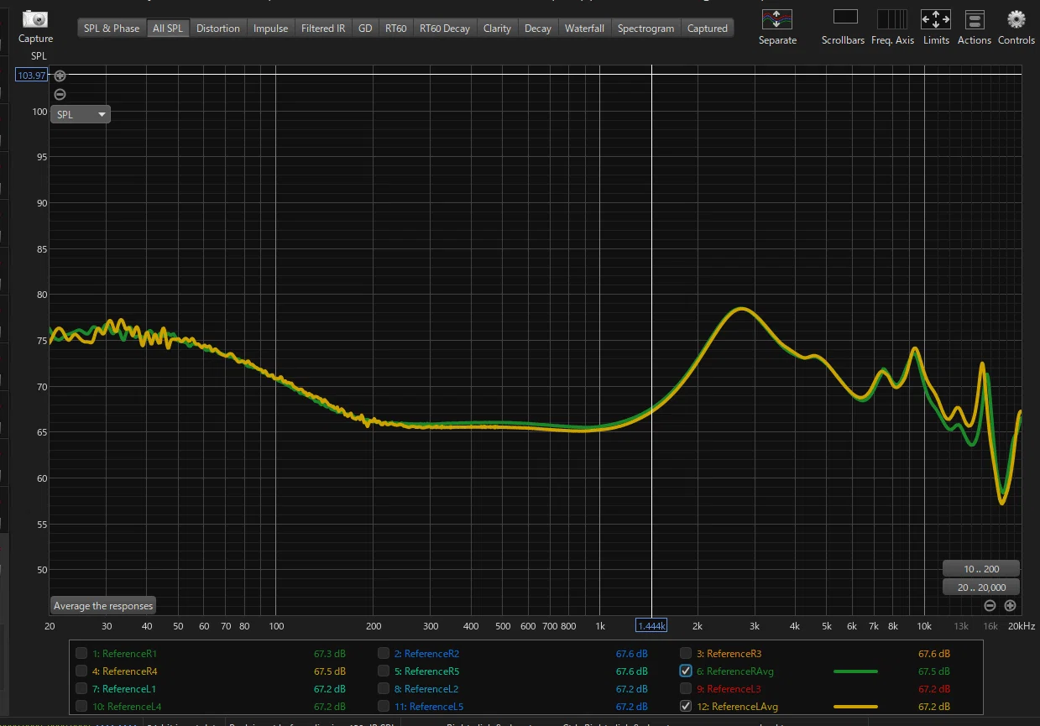Zoom out the vertical SPL axis
Viewport: 1040px width, 726px height.
pyautogui.click(x=60, y=94)
